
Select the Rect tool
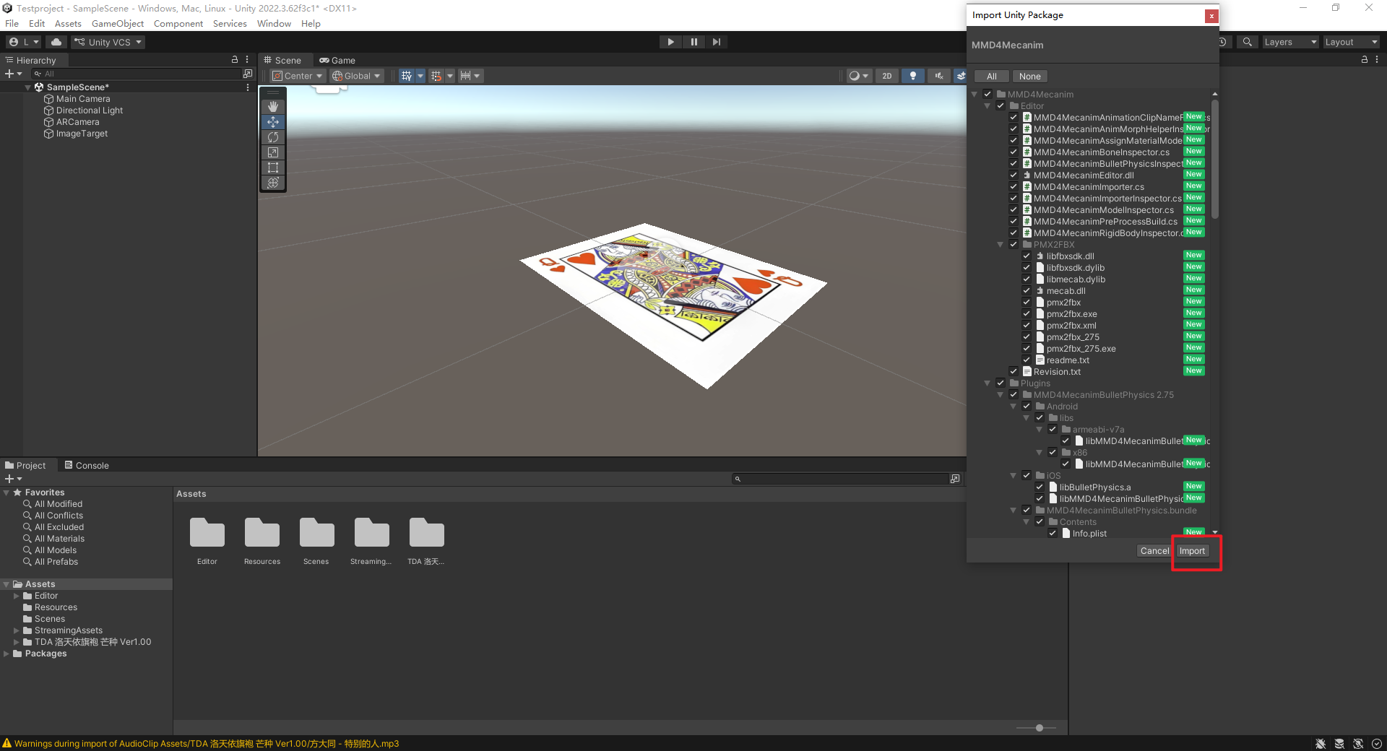(x=273, y=168)
